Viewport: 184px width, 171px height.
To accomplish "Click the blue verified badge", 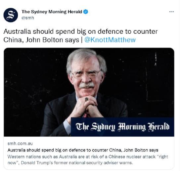I will (x=86, y=12).
